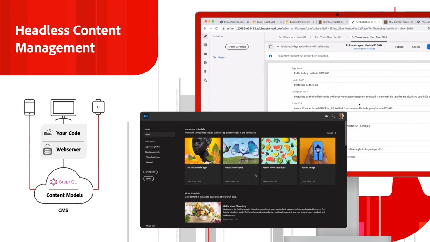This screenshot has width=430, height=242.
Task: Open search magnifier in Photoshop header
Action: 333,116
